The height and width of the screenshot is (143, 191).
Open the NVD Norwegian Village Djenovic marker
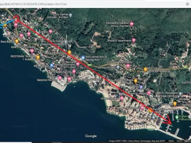pyautogui.click(x=180, y=94)
